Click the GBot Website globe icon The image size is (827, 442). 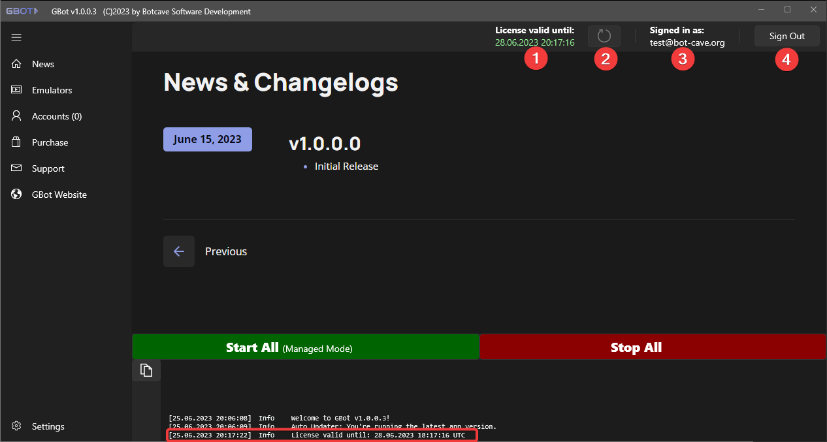pos(17,195)
